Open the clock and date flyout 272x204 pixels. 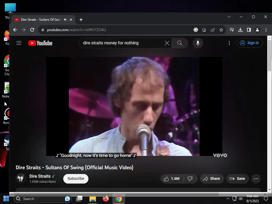[252, 199]
